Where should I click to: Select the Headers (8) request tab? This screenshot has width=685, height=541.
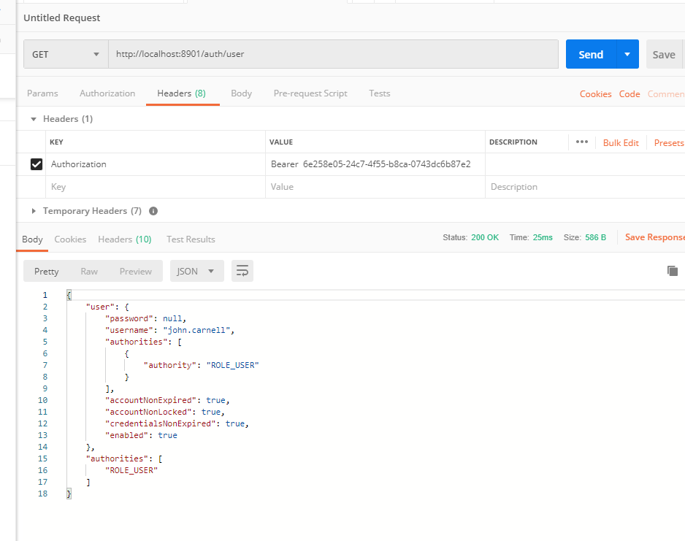(181, 93)
